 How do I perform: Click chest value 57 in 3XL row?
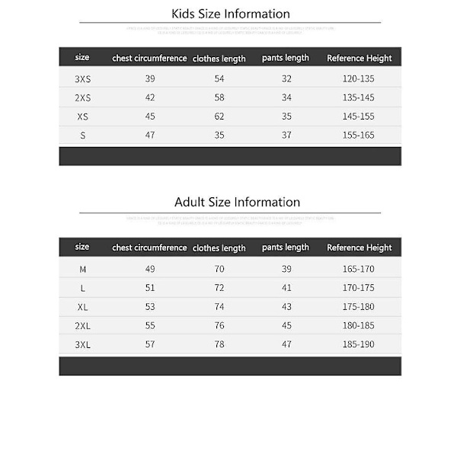(x=150, y=344)
